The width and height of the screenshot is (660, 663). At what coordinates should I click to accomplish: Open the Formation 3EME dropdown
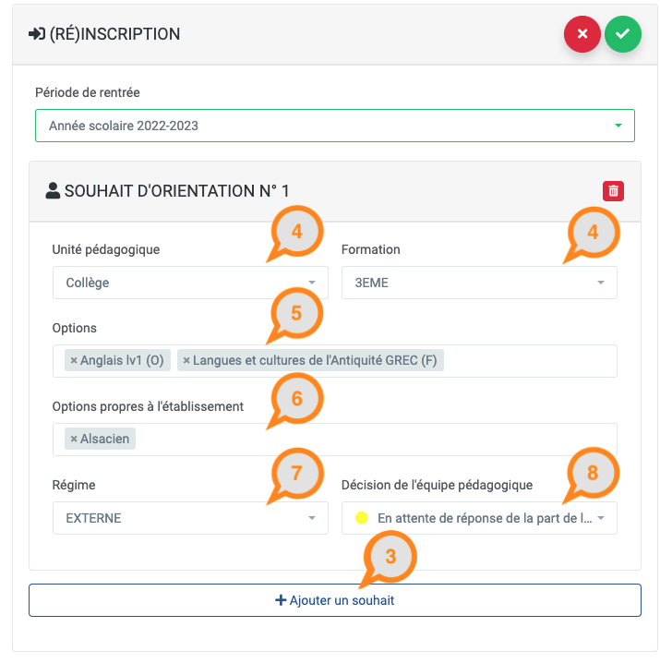pos(479,283)
